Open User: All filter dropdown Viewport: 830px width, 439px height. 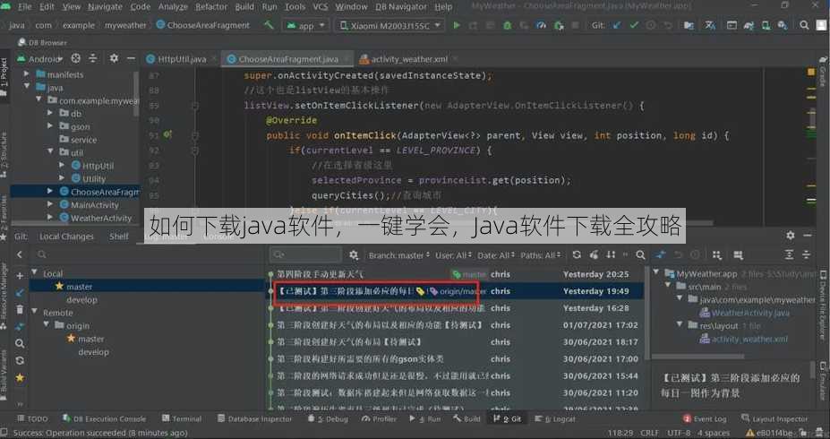pos(453,255)
